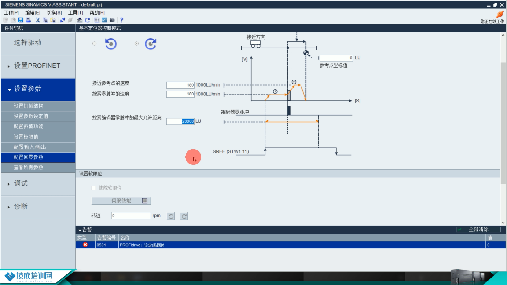Open the 切换[S] menu

point(54,13)
